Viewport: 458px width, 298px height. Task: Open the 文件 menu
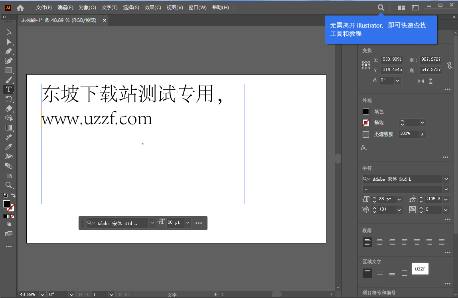[43, 7]
